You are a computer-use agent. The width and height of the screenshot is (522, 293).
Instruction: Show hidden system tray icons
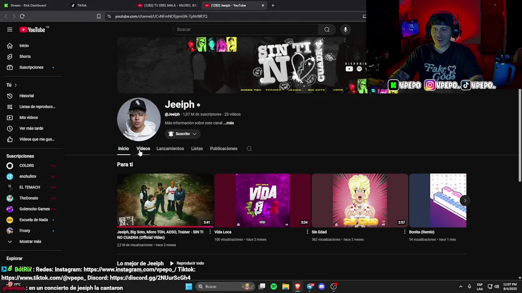[x=460, y=286]
